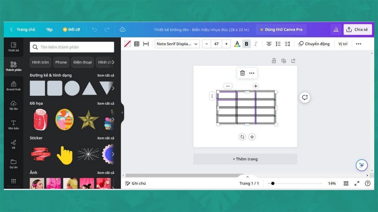Screen dimensions: 378x212
Task: Show more graphics in the Đồ họa row
Action: pos(113,120)
